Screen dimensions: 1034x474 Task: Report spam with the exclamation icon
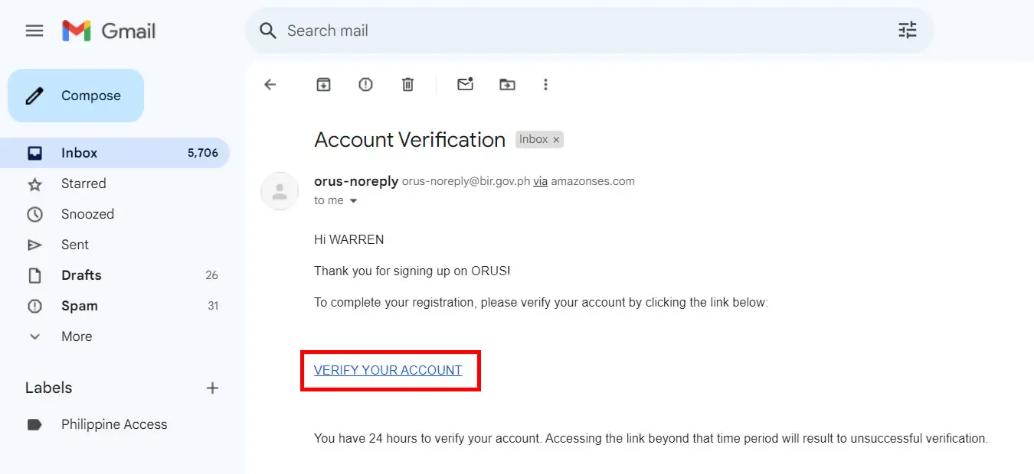click(x=365, y=84)
